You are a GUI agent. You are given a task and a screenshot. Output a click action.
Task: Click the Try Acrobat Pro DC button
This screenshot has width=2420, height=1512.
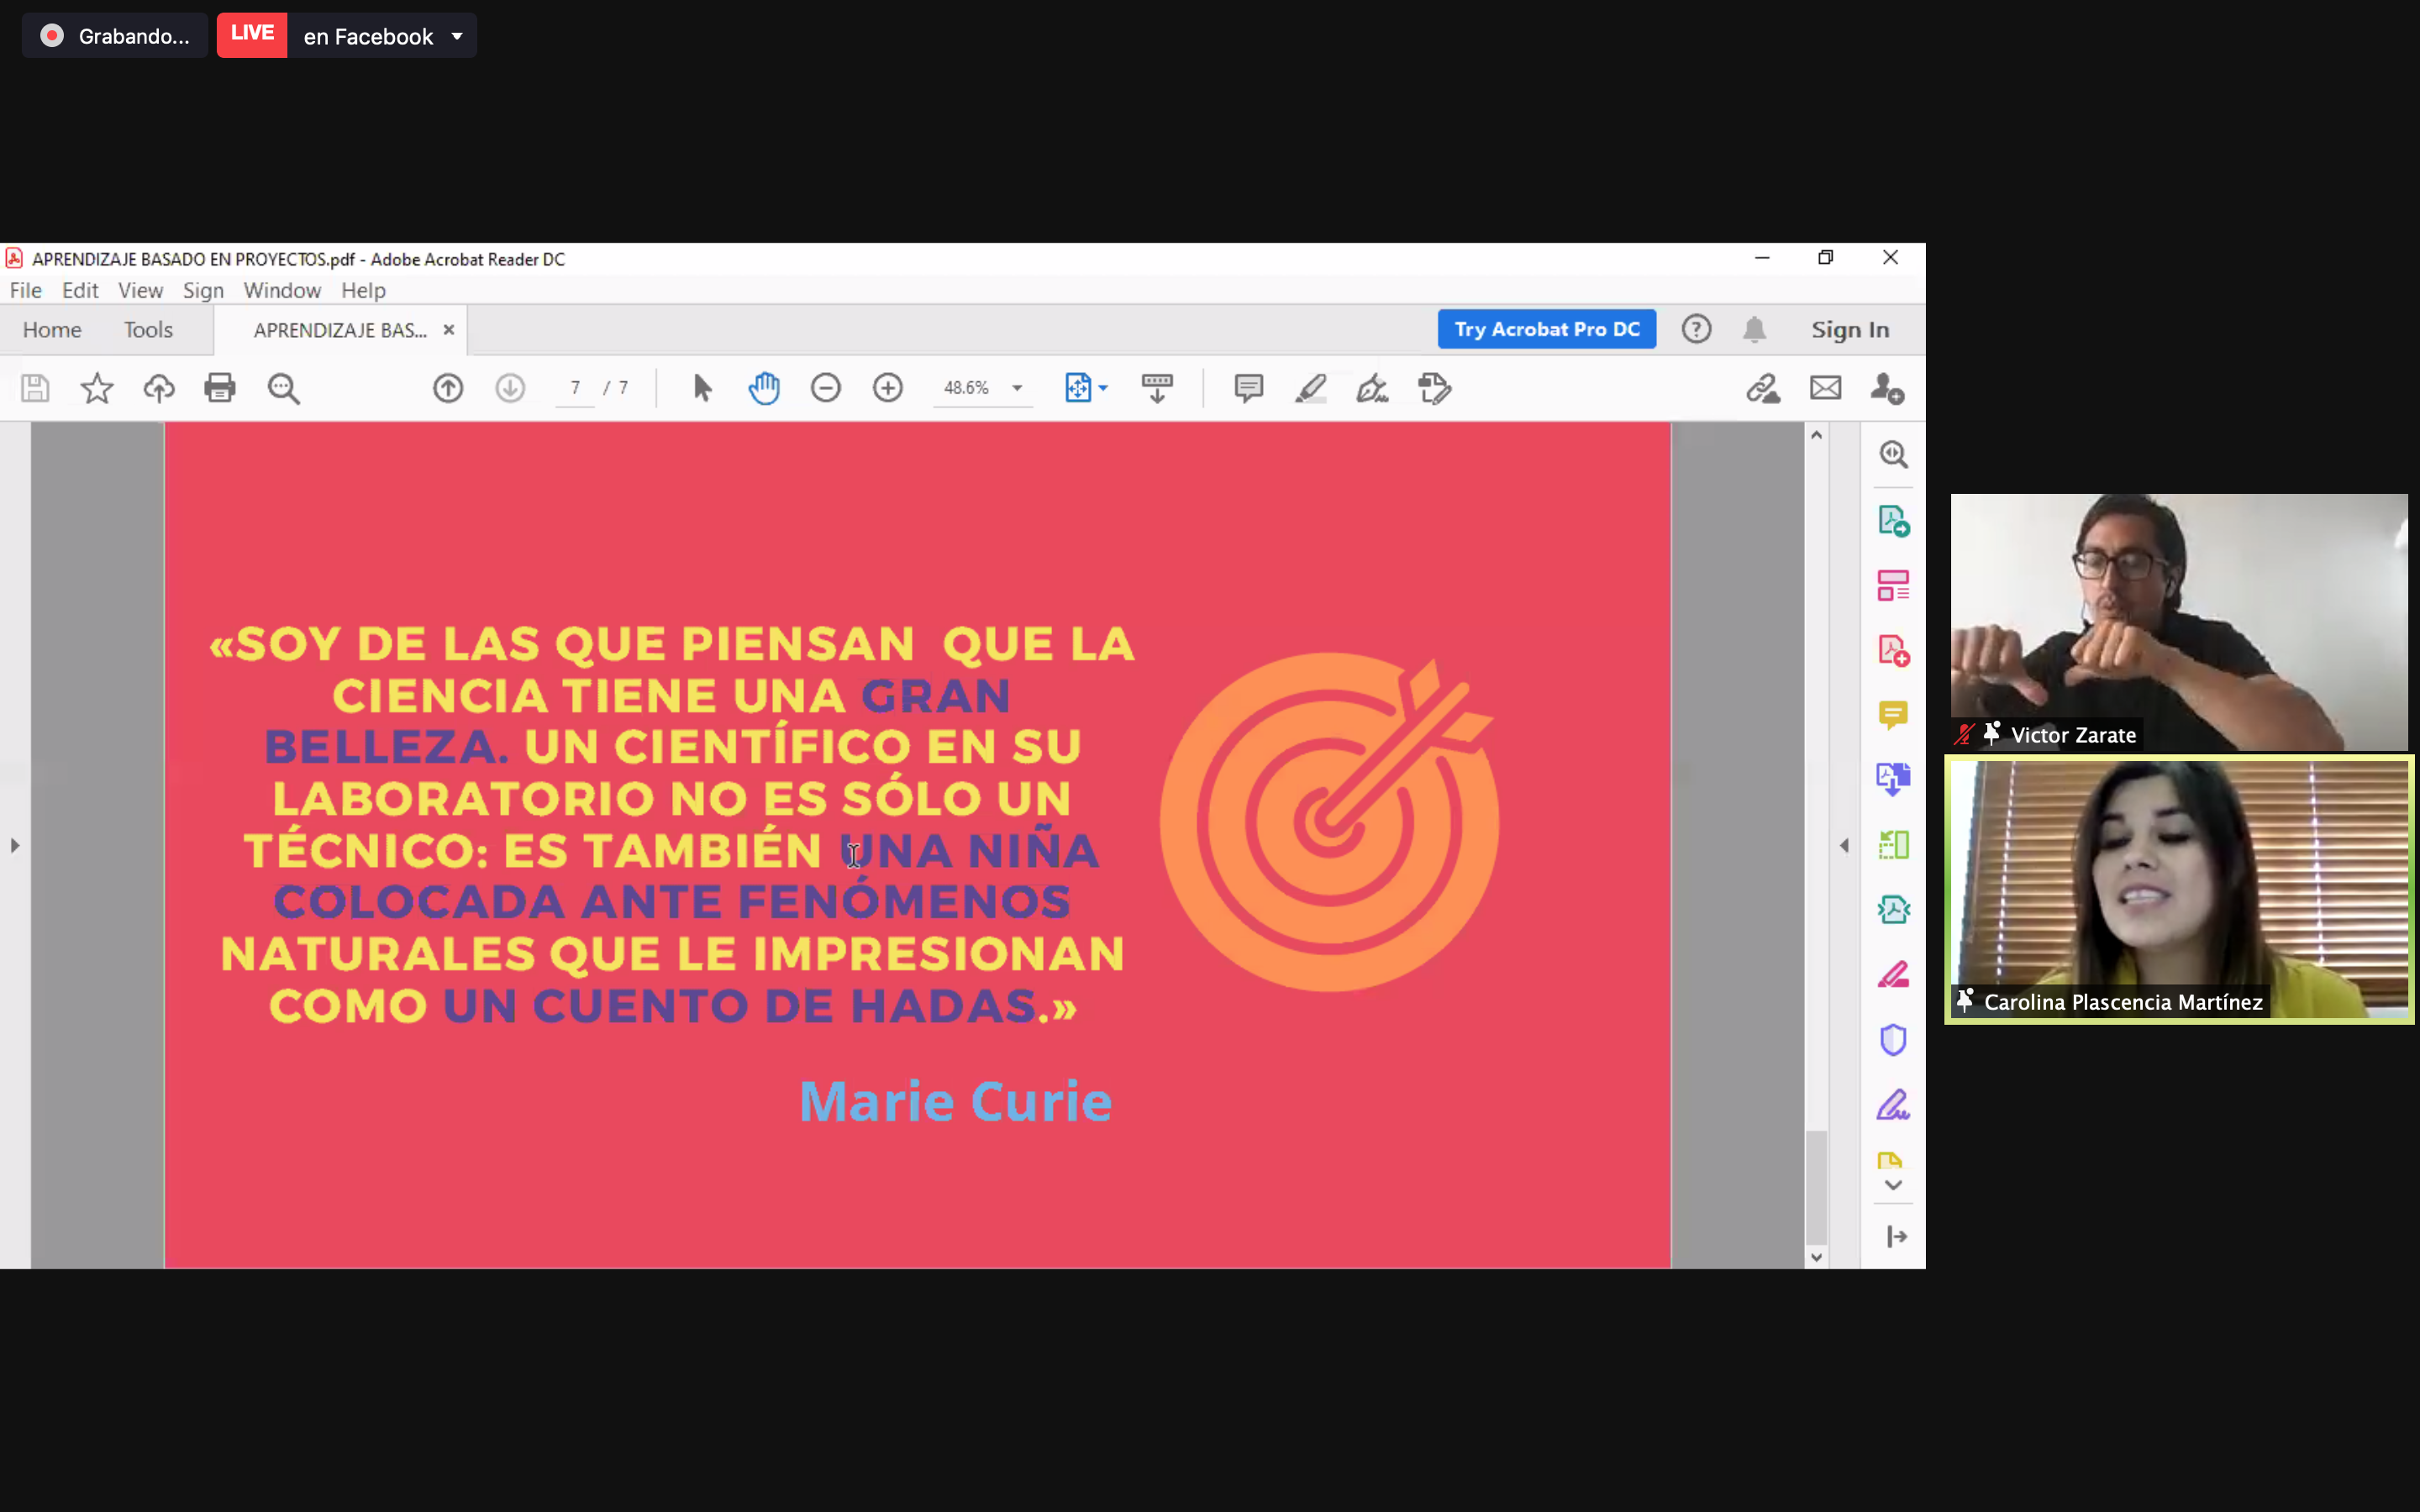1546,330
